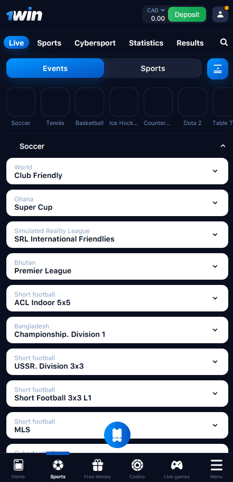Open the CAD currency dropdown
The width and height of the screenshot is (233, 482).
[x=156, y=11]
